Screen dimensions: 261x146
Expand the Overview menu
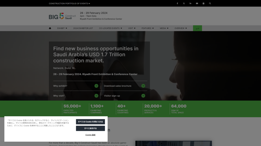[181, 28]
